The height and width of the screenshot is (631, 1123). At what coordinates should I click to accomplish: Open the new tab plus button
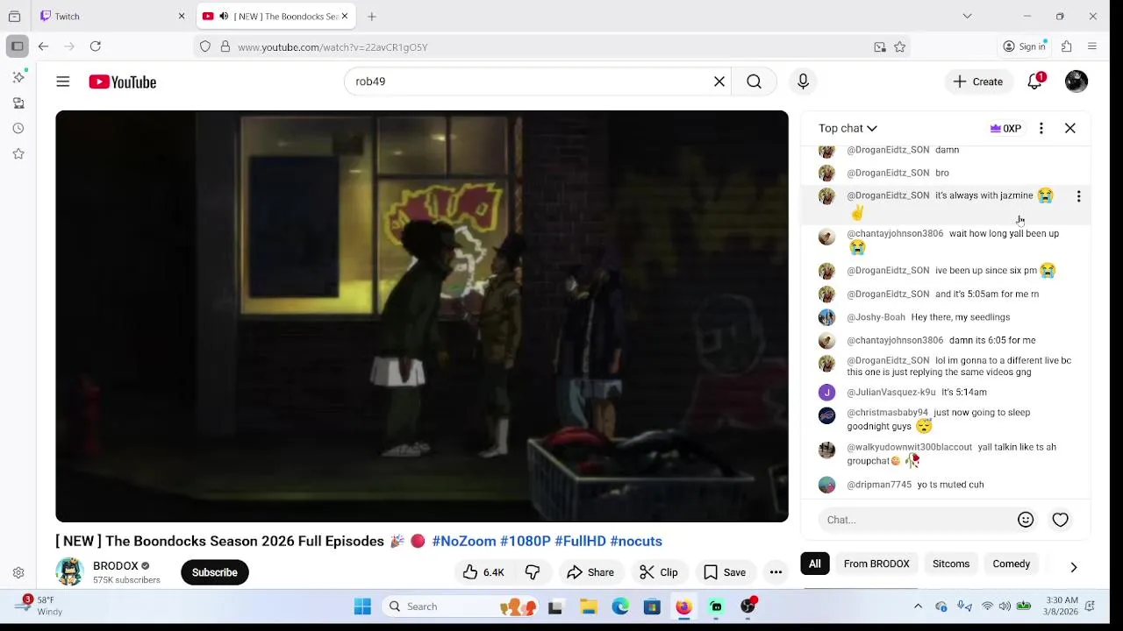(372, 16)
